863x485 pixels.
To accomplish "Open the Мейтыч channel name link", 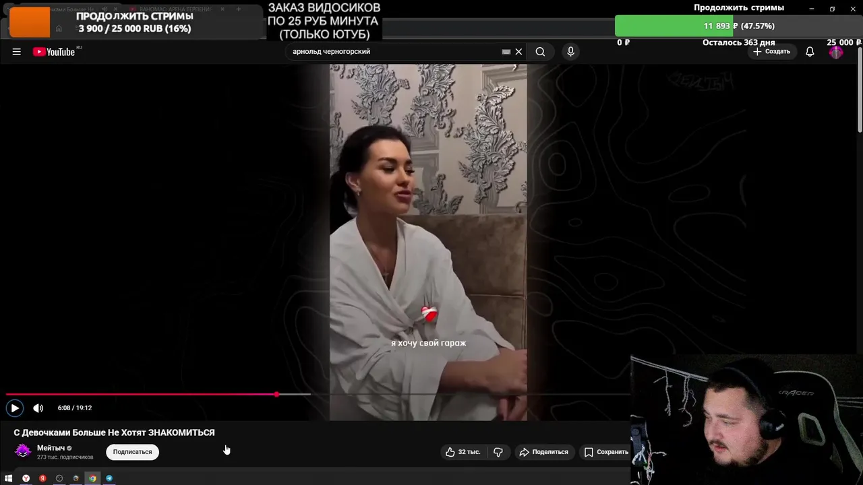I will (x=51, y=448).
